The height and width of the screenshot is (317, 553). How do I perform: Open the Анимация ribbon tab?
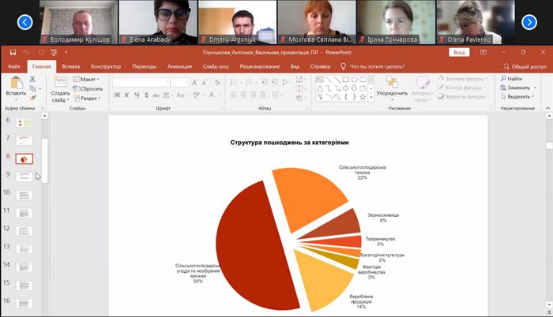181,66
